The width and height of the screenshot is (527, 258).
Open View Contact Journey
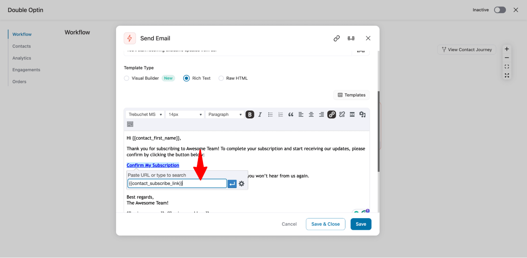click(467, 50)
